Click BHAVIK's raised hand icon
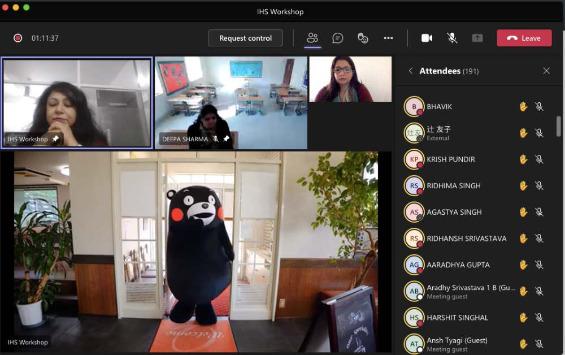The width and height of the screenshot is (565, 355). point(523,107)
